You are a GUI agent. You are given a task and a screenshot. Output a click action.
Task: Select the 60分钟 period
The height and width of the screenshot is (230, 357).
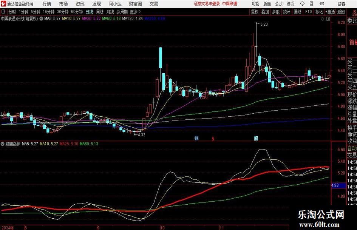[x=77, y=12]
